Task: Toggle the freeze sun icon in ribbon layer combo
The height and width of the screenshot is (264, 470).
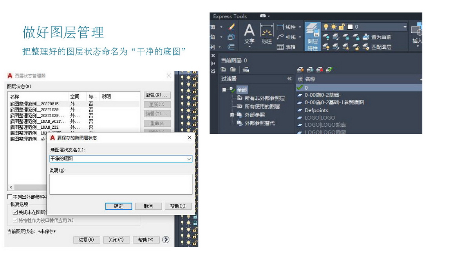Action: [334, 27]
